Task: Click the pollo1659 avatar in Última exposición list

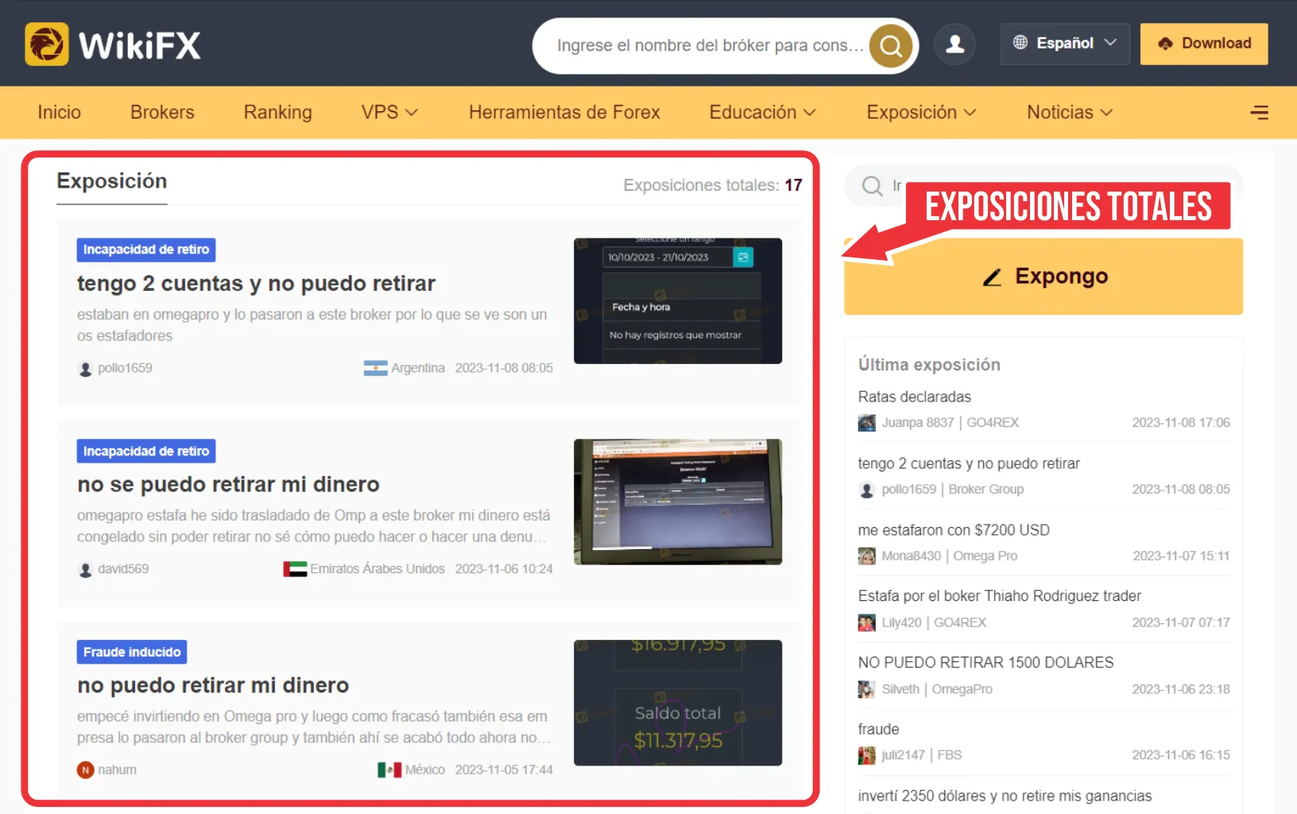Action: (866, 490)
